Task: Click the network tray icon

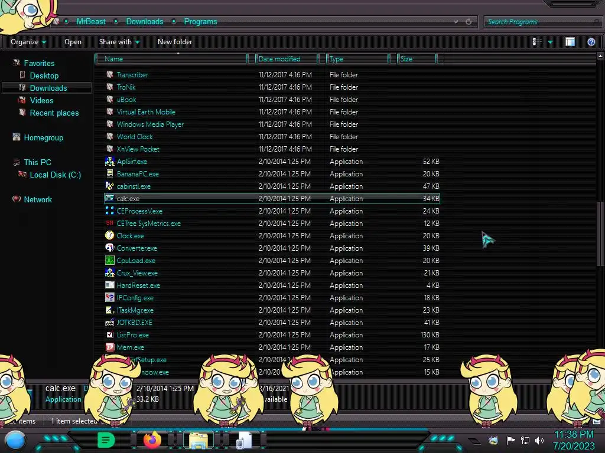Action: coord(525,440)
